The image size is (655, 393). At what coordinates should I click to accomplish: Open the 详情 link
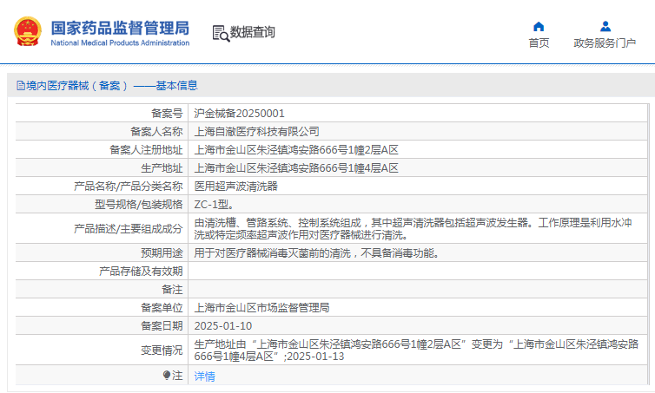pos(205,377)
